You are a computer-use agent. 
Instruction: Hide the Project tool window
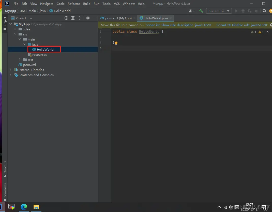coord(94,18)
